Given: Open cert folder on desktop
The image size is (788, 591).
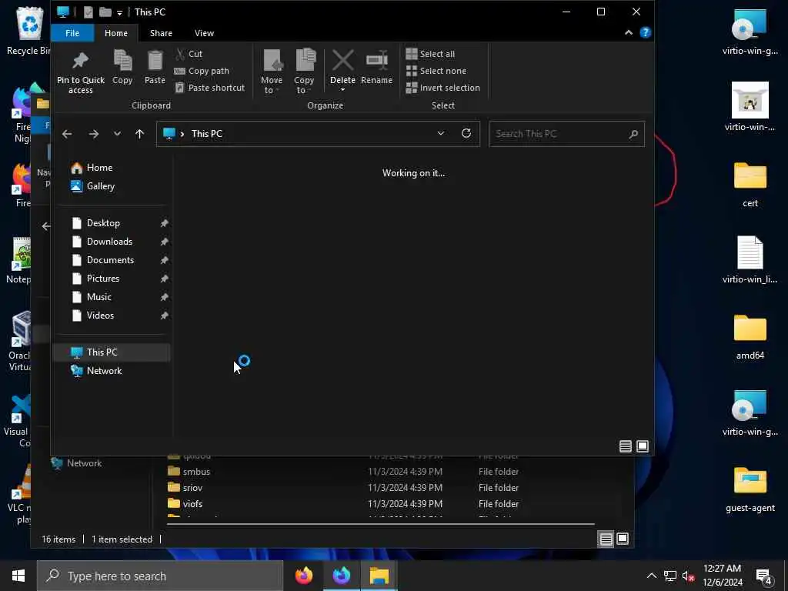Looking at the screenshot, I should [x=750, y=185].
